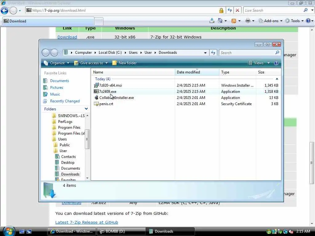Screen dimensions: 315x236
Task: Select the CollabInstaller.exe file row
Action: (x=186, y=98)
